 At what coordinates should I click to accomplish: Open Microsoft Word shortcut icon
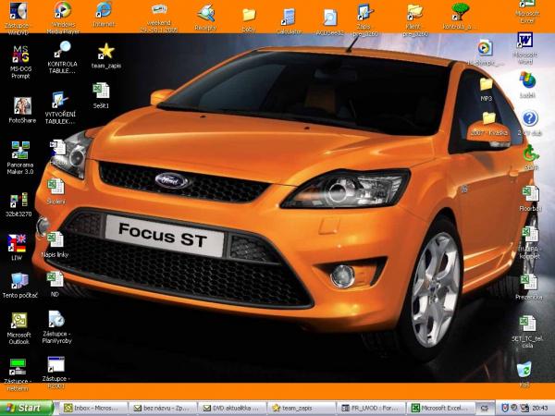pyautogui.click(x=526, y=41)
